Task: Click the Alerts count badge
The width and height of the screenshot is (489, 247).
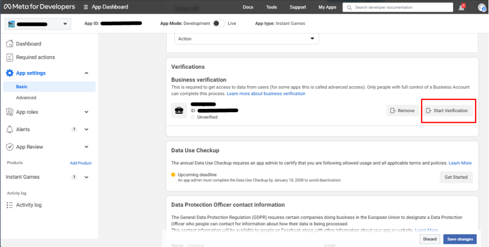Action: pos(74,130)
